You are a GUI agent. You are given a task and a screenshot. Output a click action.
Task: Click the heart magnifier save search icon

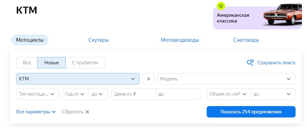click(x=250, y=63)
